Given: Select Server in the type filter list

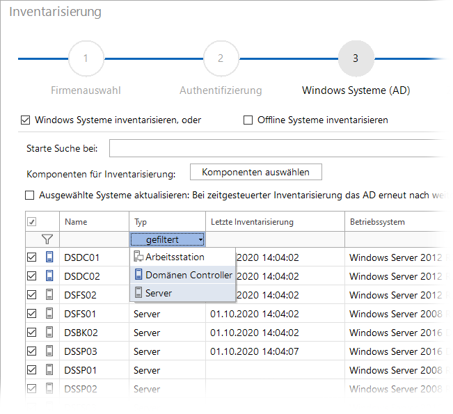Looking at the screenshot, I should point(182,293).
